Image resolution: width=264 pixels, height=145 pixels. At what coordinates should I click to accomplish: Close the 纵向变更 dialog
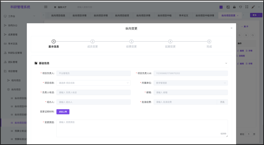(231, 28)
